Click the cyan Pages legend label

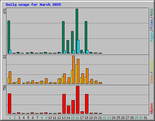tap(151, 37)
